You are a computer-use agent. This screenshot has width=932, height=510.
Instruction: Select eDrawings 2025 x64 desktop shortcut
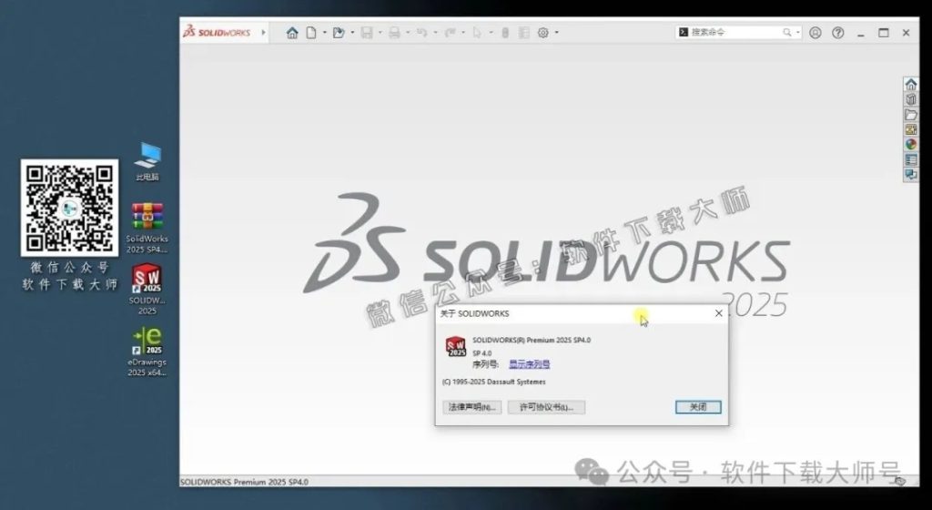[147, 352]
